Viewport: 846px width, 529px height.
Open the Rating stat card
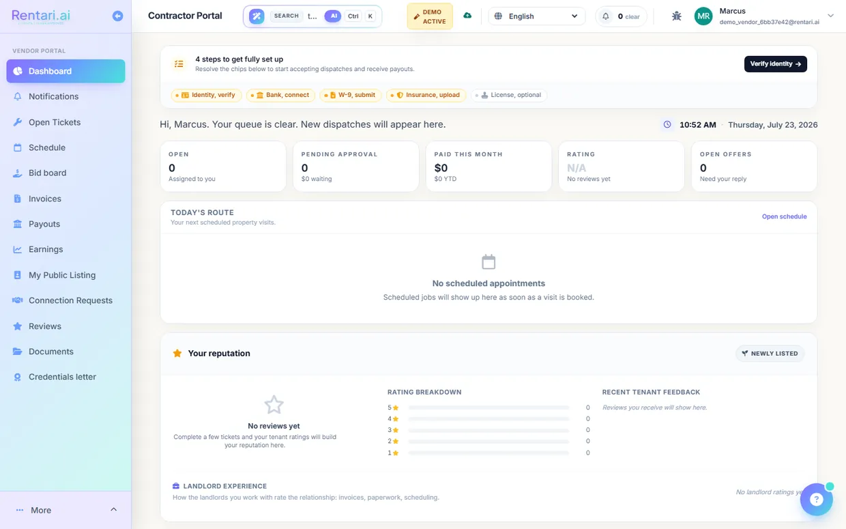(x=622, y=167)
